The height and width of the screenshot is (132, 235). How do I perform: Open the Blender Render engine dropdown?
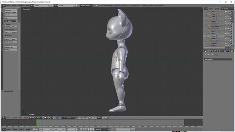pos(87,5)
